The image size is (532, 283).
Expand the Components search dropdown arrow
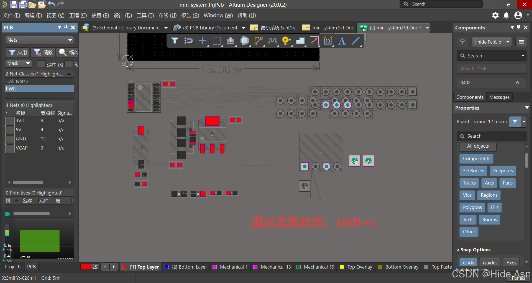523,56
